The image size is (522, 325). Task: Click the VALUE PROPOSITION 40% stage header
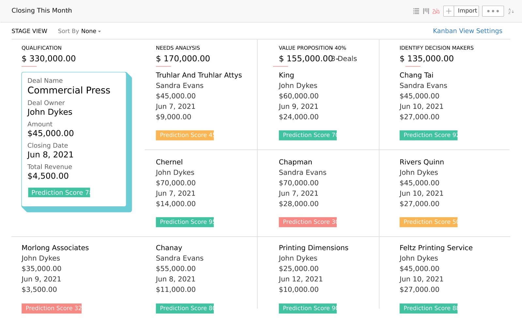(x=312, y=48)
